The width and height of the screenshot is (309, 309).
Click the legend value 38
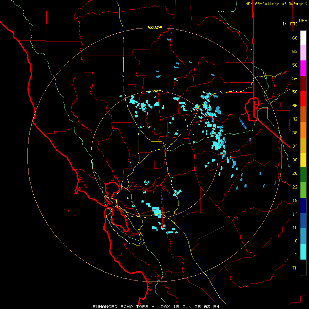(295, 133)
